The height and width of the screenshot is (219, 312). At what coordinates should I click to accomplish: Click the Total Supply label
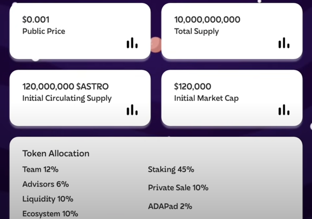pyautogui.click(x=196, y=32)
